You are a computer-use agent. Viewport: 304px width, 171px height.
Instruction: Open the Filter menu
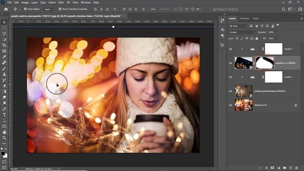[61, 2]
